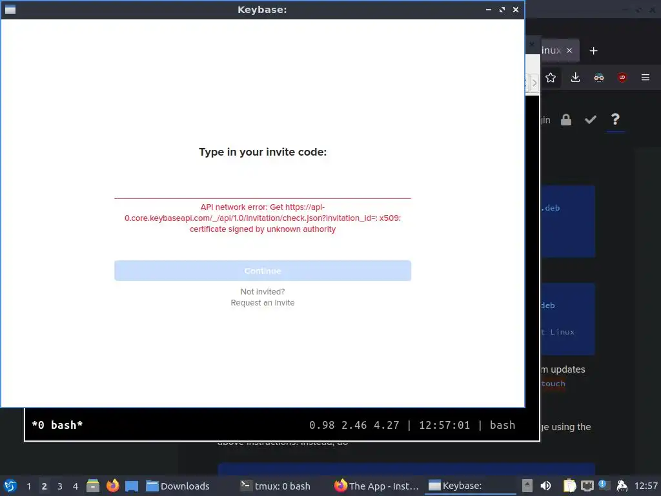Click the lock icon on the Keybase webpage
The image size is (661, 496).
click(566, 119)
